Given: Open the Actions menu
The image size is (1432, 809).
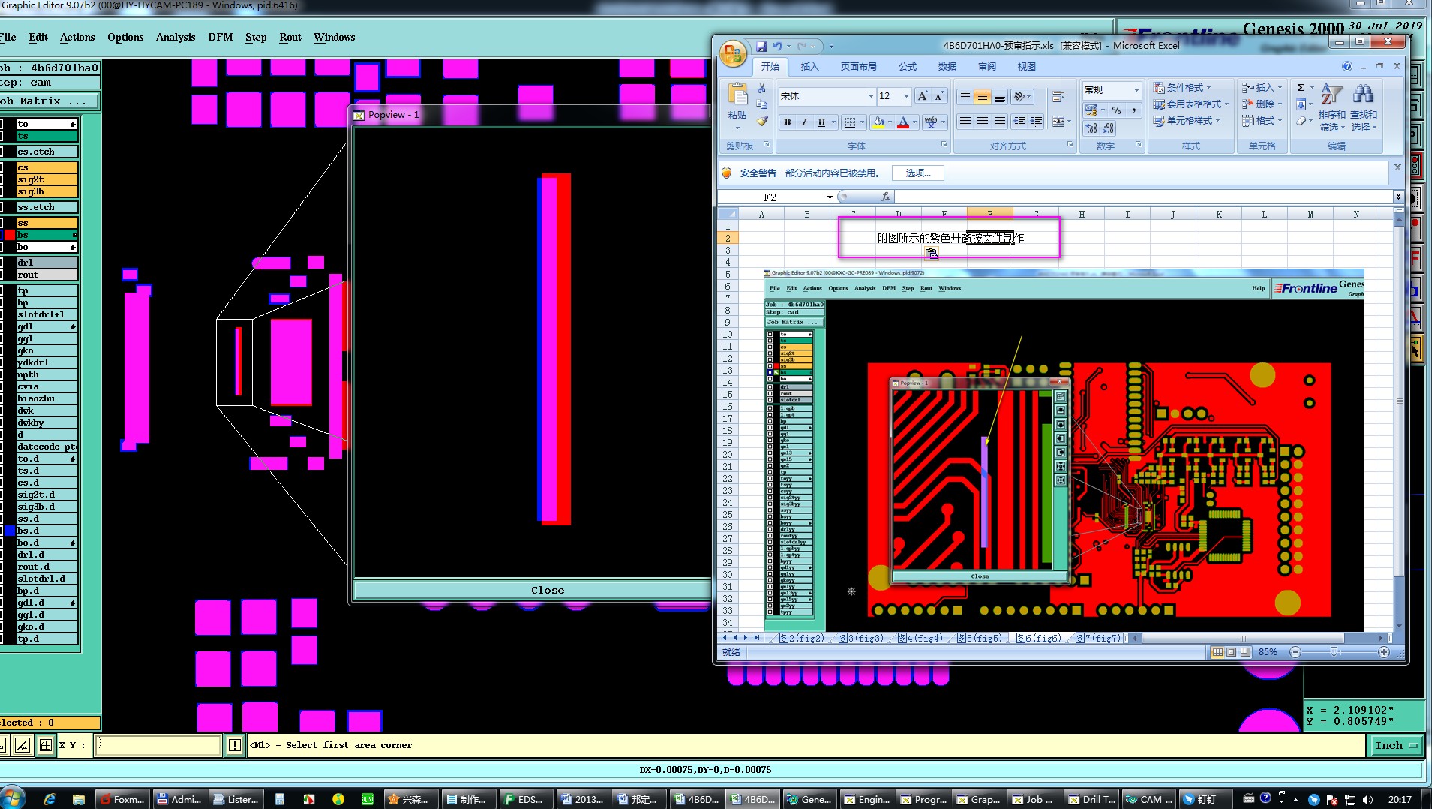Looking at the screenshot, I should coord(77,37).
